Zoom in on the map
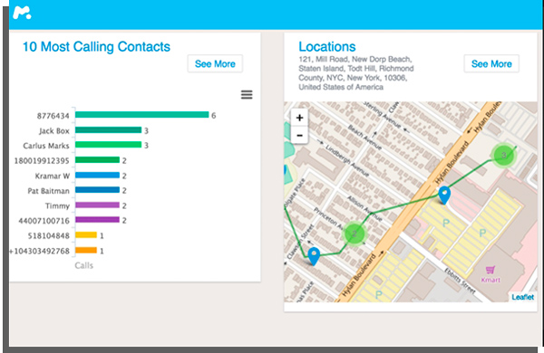 (299, 118)
